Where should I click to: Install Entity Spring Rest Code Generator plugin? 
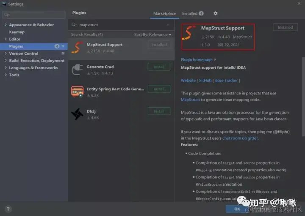point(159,89)
